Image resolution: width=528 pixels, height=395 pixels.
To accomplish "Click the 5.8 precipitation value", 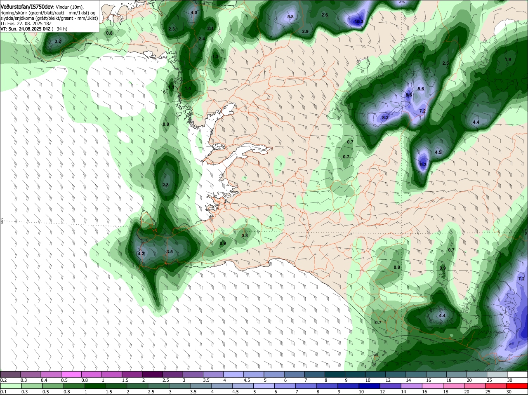I will (290, 16).
